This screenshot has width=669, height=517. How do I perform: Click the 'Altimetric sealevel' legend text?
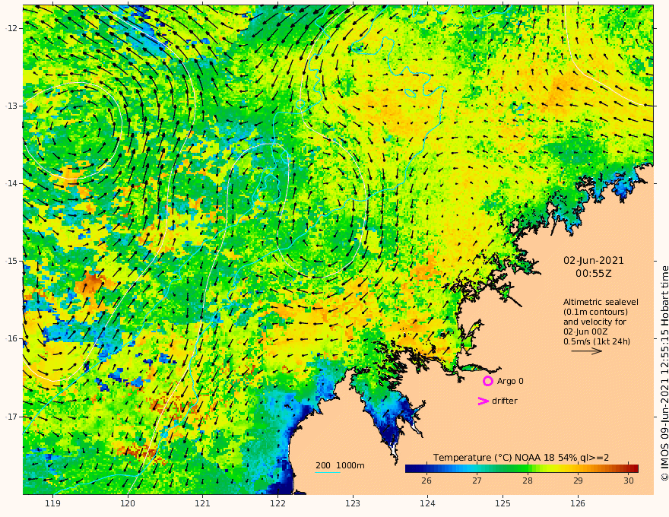(601, 302)
